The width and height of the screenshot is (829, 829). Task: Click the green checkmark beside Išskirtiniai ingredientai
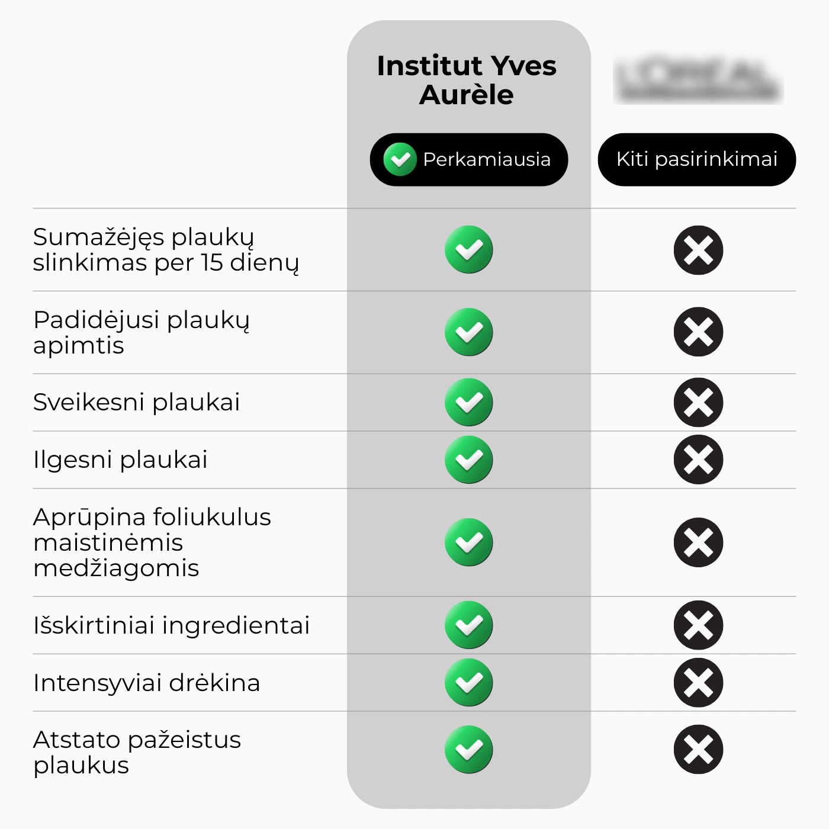click(468, 625)
